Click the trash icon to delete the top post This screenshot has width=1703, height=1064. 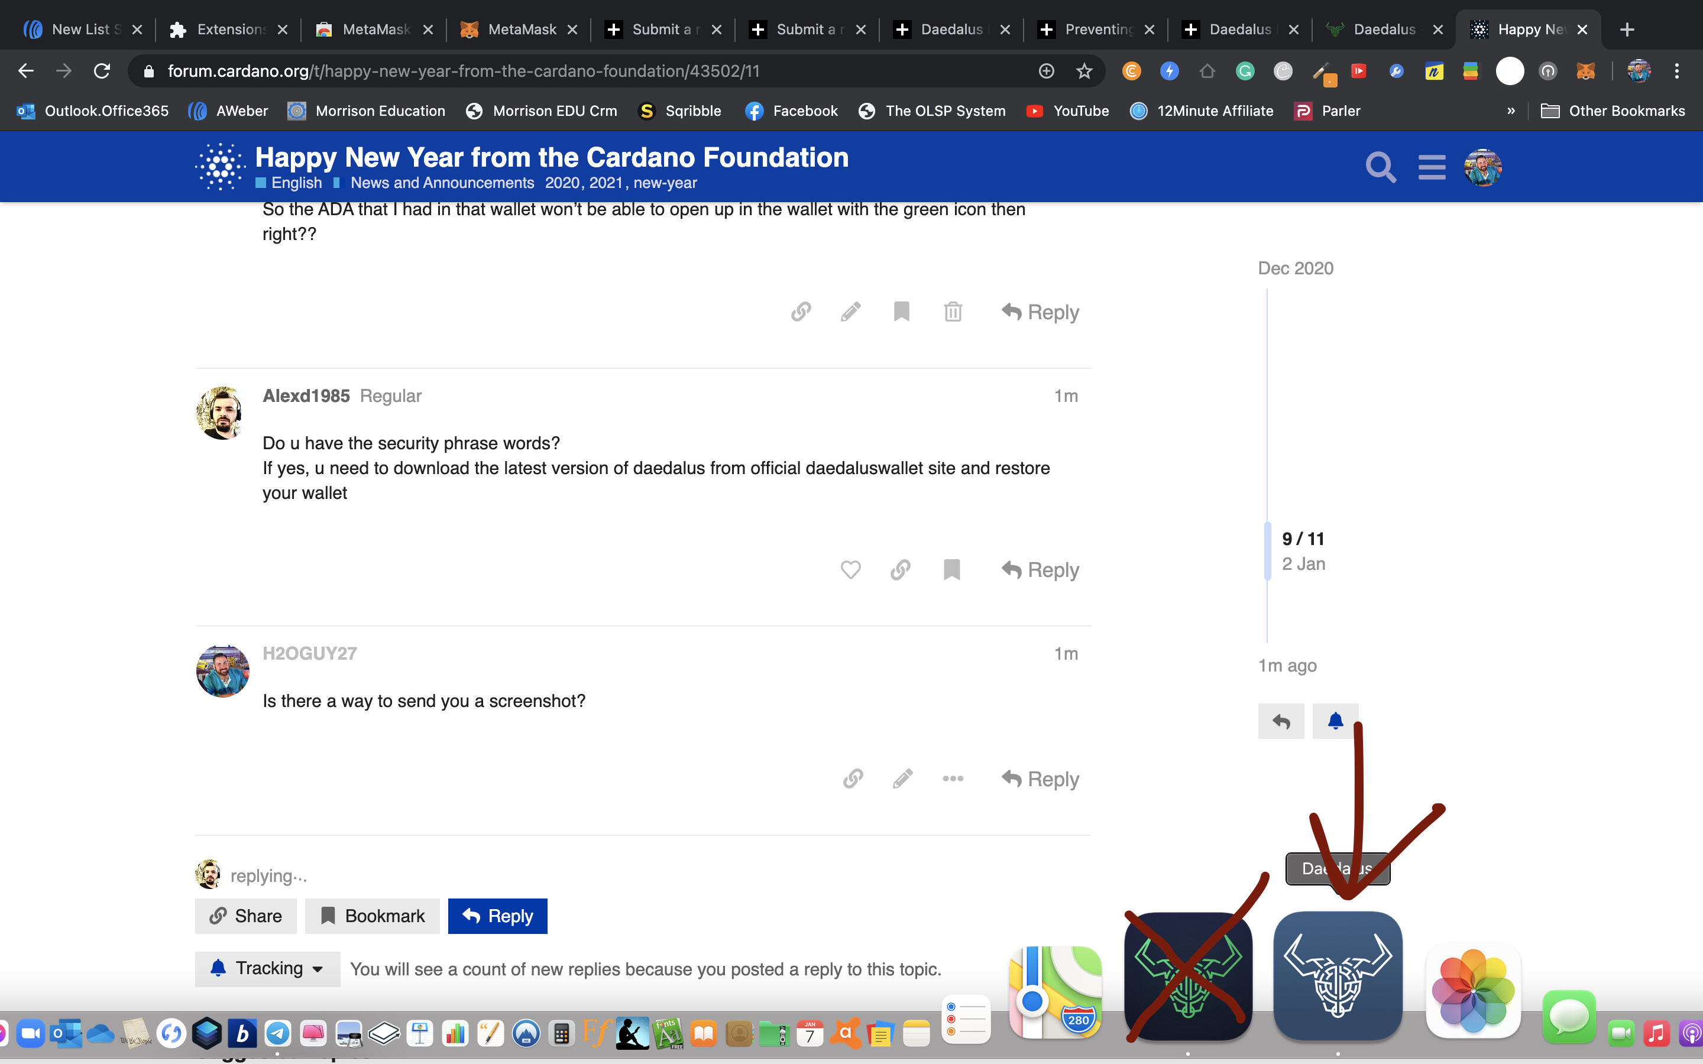coord(953,312)
